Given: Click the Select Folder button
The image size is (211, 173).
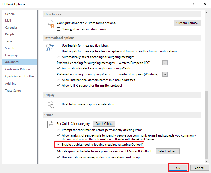Looking at the screenshot, I should 167,151.
